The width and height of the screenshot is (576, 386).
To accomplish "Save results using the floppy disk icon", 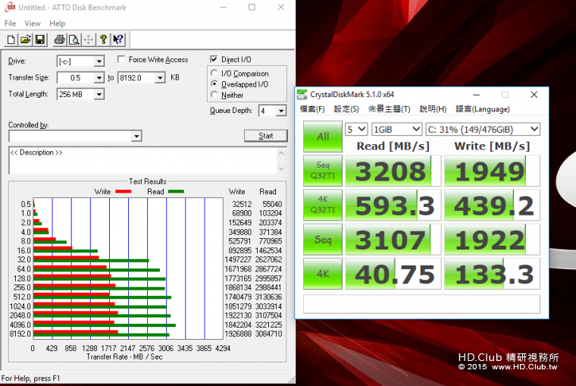I will point(39,39).
